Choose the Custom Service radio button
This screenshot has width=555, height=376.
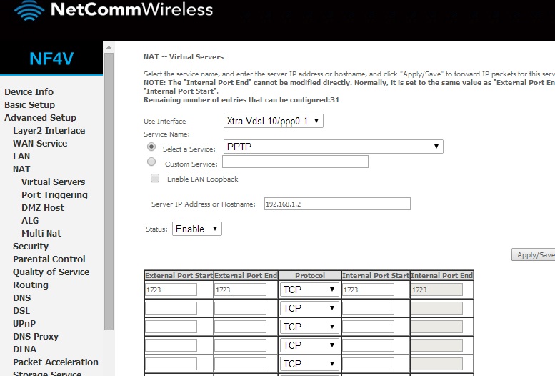click(151, 162)
